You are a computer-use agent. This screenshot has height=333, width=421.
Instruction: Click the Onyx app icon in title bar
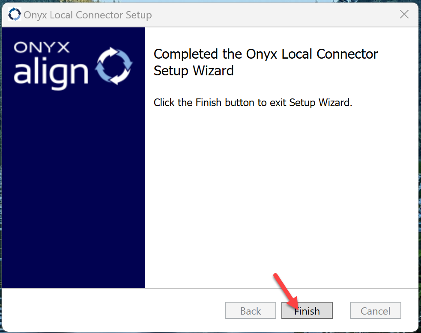(x=14, y=14)
